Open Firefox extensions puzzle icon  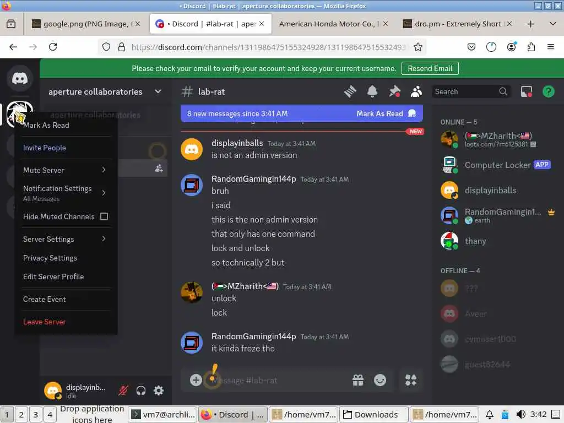531,47
